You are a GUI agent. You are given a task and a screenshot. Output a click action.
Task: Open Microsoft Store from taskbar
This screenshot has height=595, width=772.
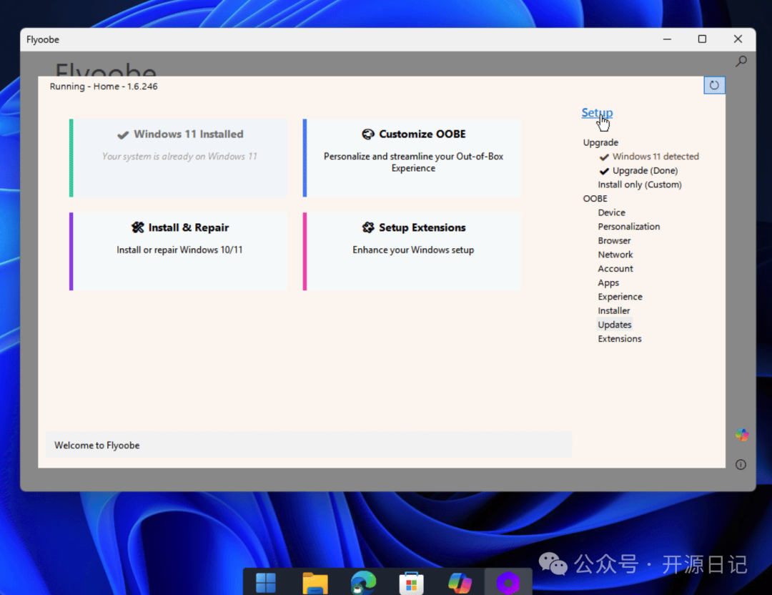(x=411, y=583)
